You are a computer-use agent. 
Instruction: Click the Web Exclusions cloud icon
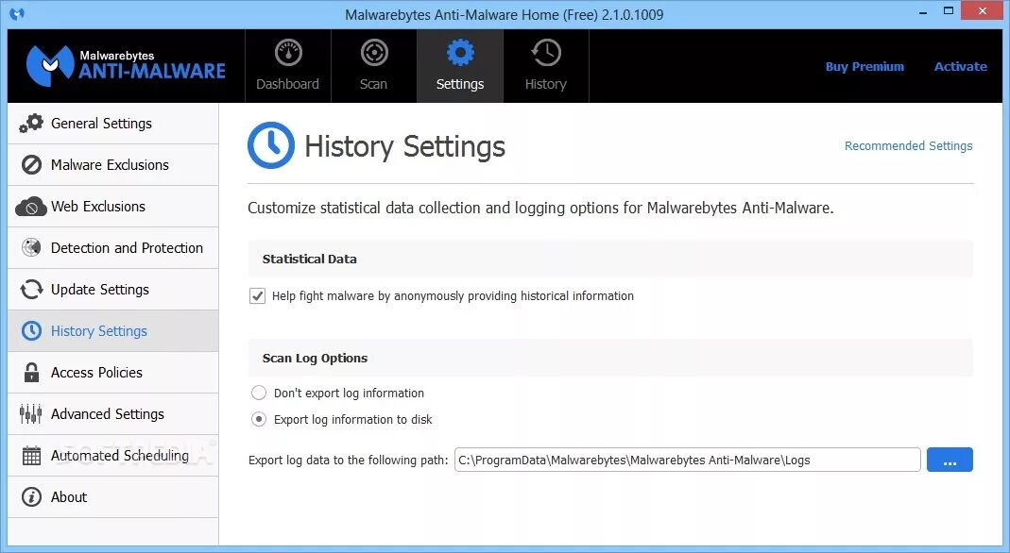pos(31,207)
